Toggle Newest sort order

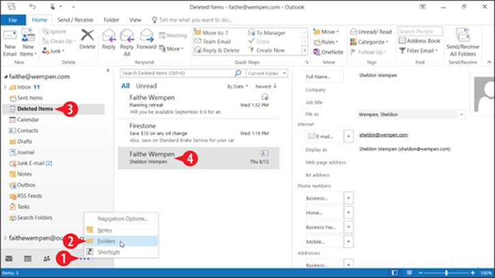[x=266, y=86]
